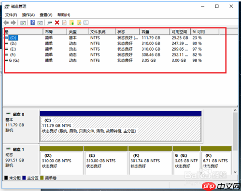Open Help via blue question mark icon
The height and width of the screenshot is (191, 241).
tap(33, 23)
